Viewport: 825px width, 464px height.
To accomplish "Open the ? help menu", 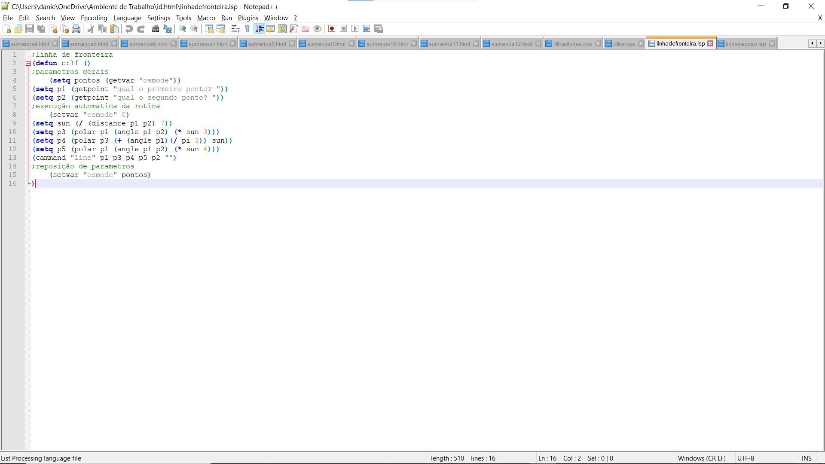I will tap(295, 18).
